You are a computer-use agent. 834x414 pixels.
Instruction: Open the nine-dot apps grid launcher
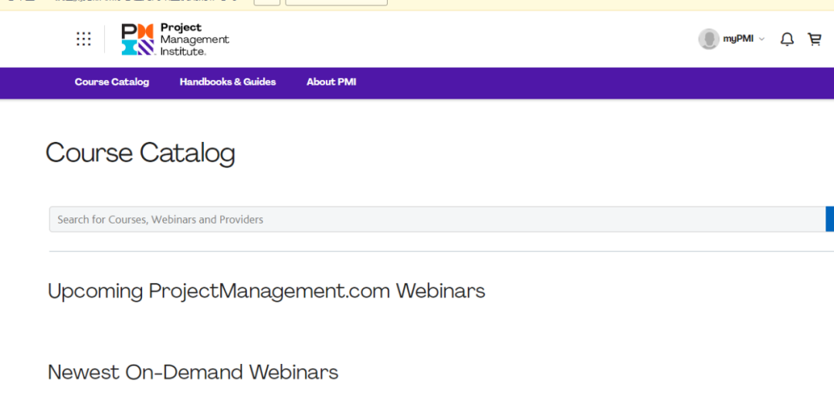coord(83,39)
